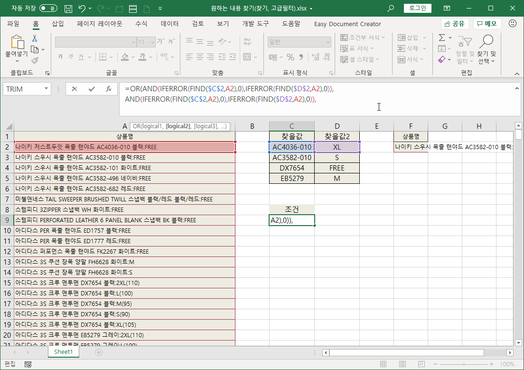Open 정렬 및 필터 sort and filter
The width and height of the screenshot is (524, 370).
coord(465,49)
